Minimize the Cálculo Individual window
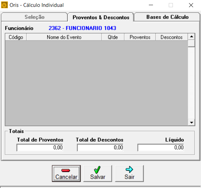Viewport: 201px width, 188px height. click(151, 5)
